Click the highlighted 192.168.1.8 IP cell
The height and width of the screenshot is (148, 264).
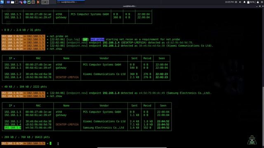(x=13, y=128)
